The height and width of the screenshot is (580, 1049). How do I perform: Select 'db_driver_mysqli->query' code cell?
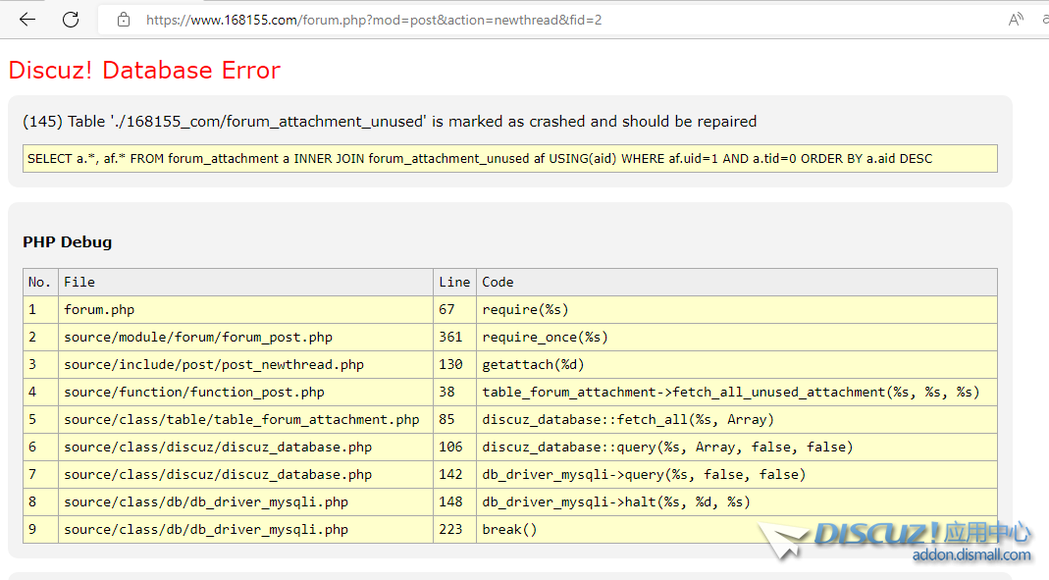pos(737,474)
